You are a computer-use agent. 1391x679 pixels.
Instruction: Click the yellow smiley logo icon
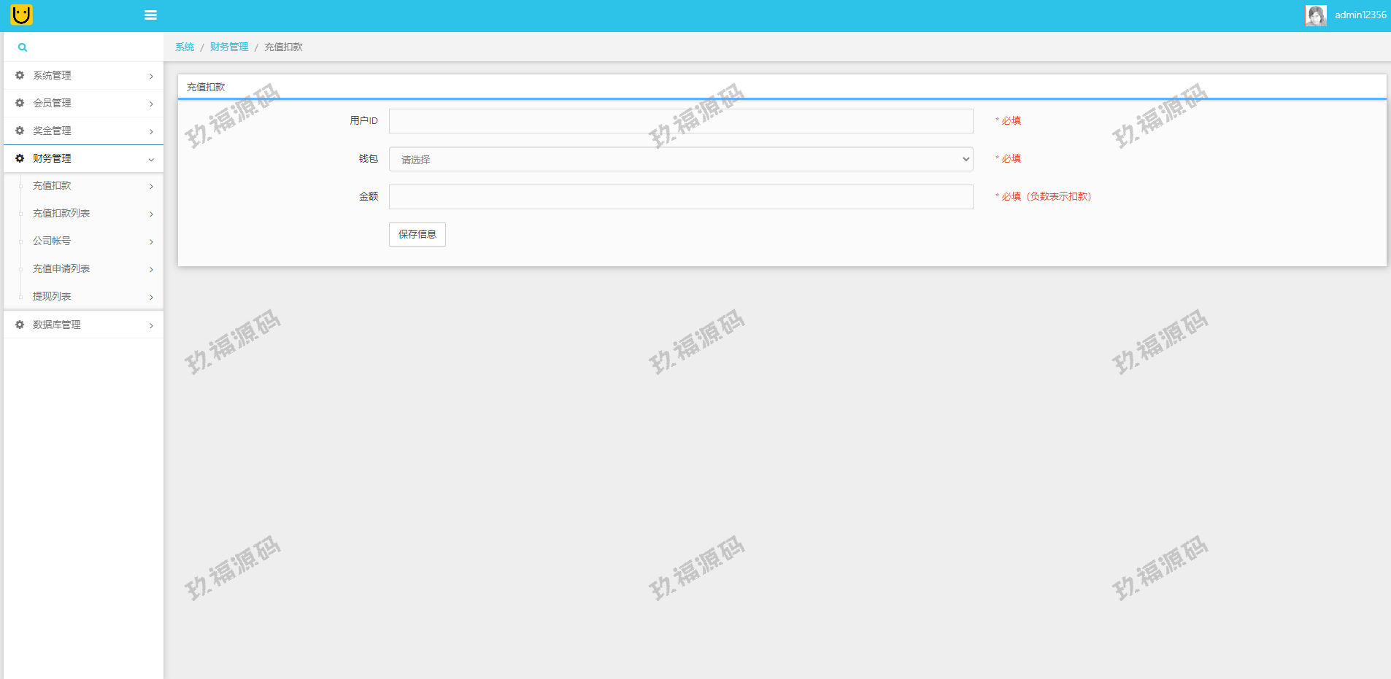[x=22, y=15]
